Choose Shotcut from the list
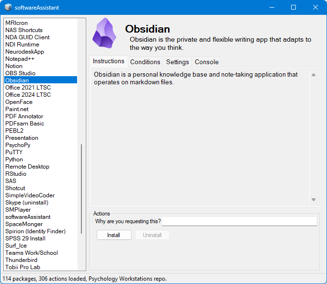The width and height of the screenshot is (327, 284). [41, 188]
